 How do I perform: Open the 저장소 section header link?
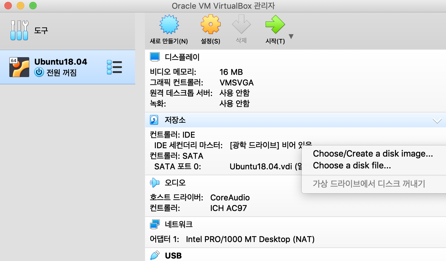(175, 120)
